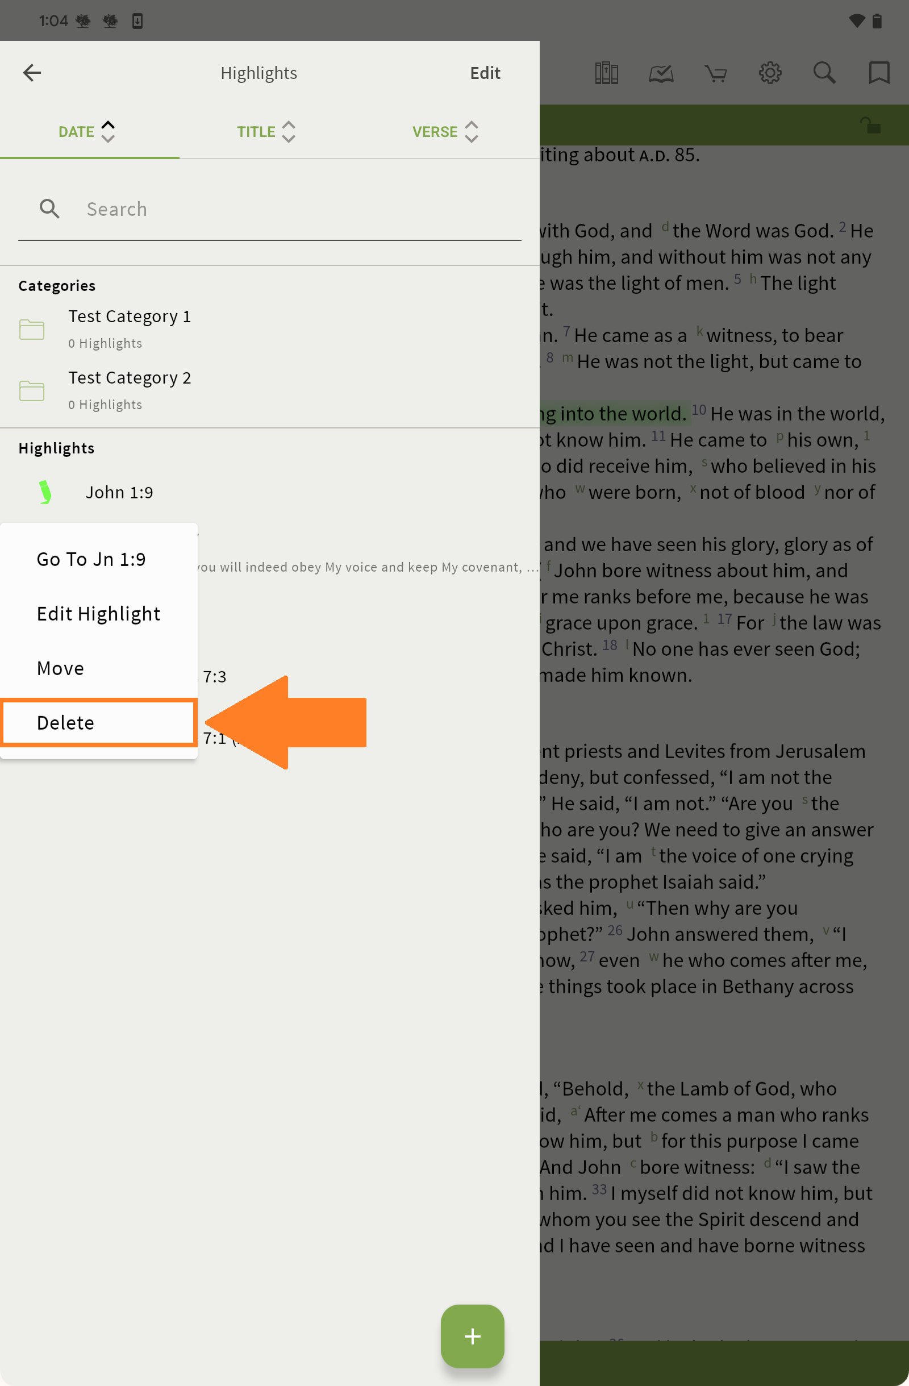
Task: Open the library books icon
Action: tap(606, 73)
